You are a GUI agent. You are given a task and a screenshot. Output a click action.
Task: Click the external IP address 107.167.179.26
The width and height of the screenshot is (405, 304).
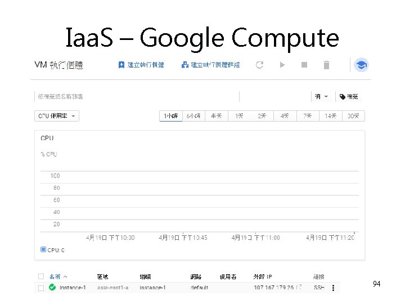click(273, 288)
